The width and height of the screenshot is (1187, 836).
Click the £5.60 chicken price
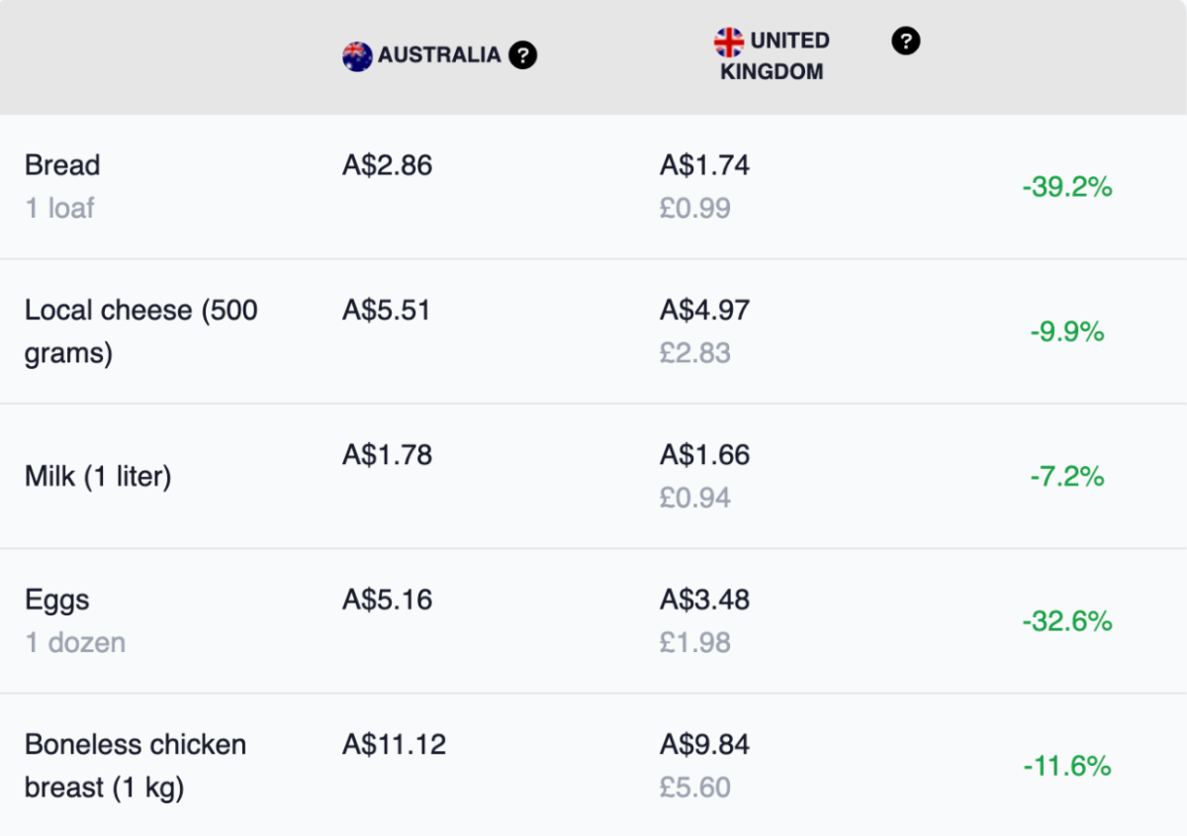click(694, 788)
